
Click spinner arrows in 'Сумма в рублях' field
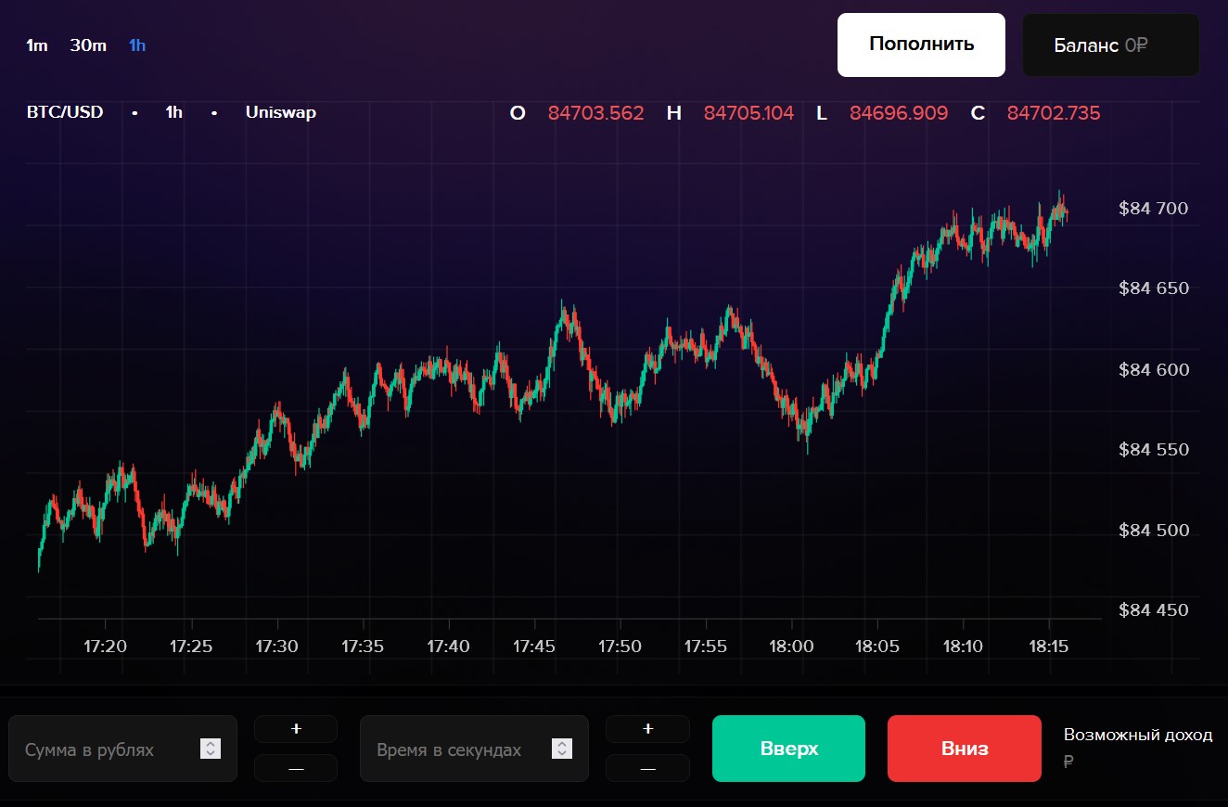tap(211, 749)
